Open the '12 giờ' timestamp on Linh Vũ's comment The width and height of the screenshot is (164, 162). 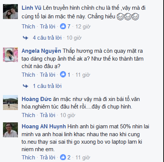point(83,27)
